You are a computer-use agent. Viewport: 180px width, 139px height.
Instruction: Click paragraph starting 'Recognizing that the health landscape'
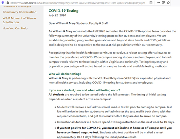click(x=110, y=60)
